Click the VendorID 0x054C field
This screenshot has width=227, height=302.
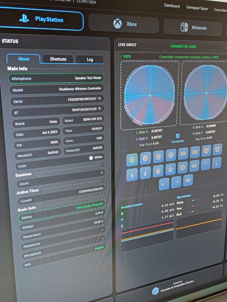click(x=38, y=154)
